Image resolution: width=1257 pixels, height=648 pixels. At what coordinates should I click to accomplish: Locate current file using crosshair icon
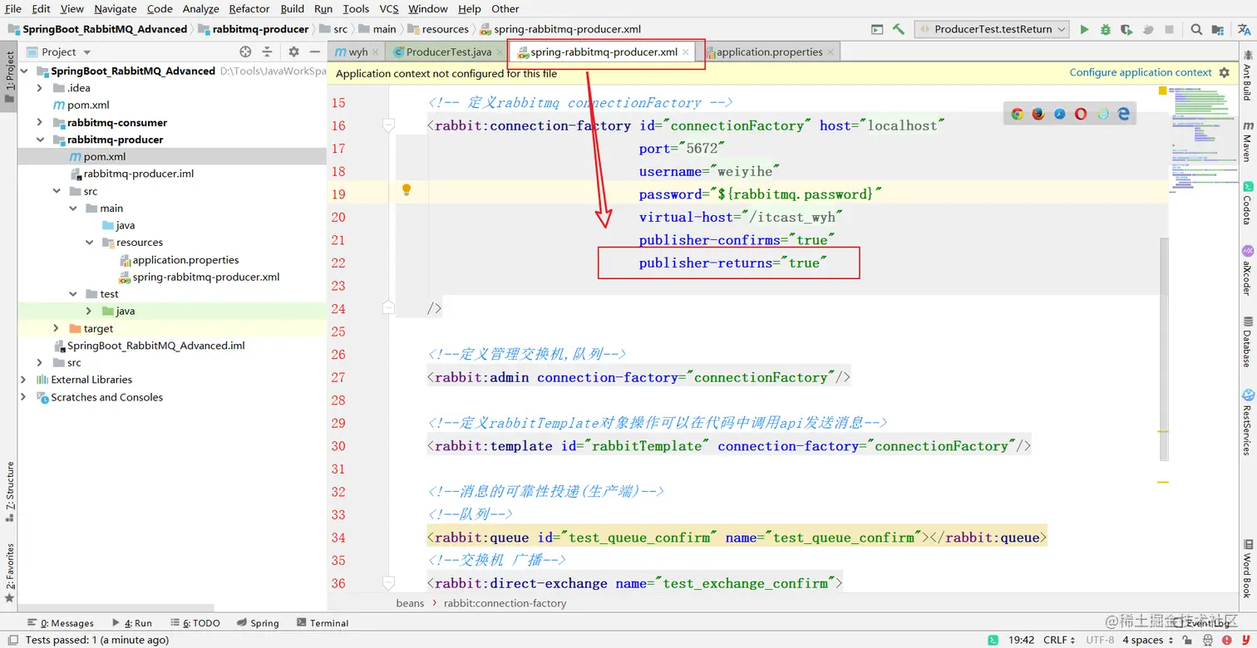click(245, 52)
